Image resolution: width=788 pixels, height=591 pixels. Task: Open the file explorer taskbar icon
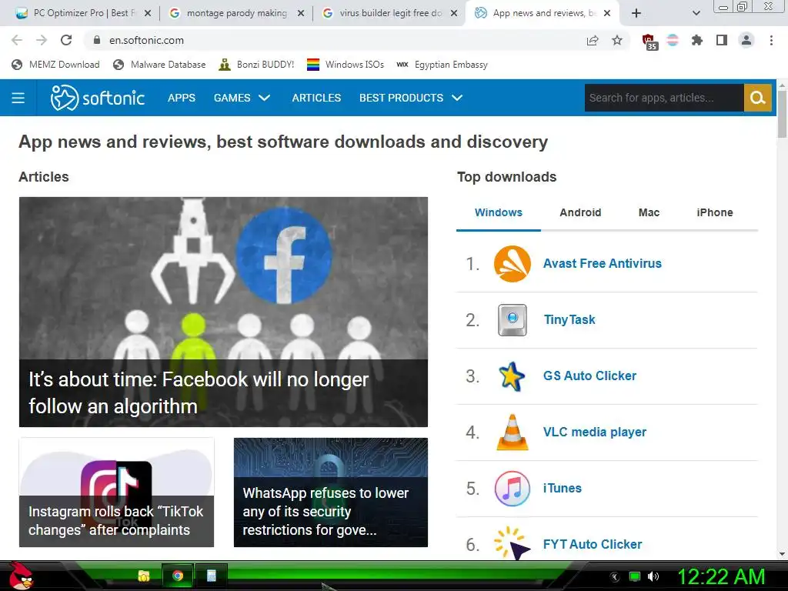144,576
